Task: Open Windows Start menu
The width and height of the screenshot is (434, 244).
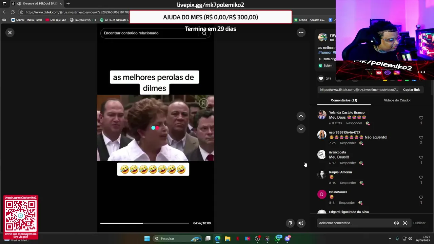Action: pyautogui.click(x=147, y=239)
